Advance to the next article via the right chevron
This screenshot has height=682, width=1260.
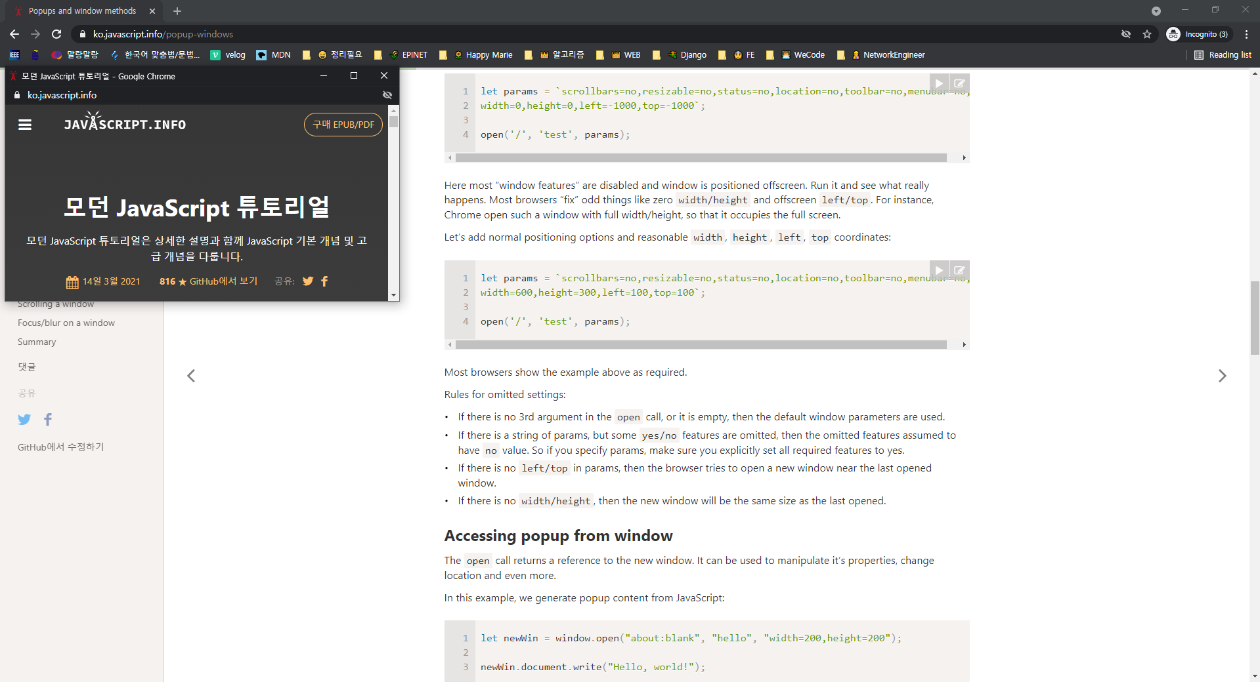[1222, 376]
